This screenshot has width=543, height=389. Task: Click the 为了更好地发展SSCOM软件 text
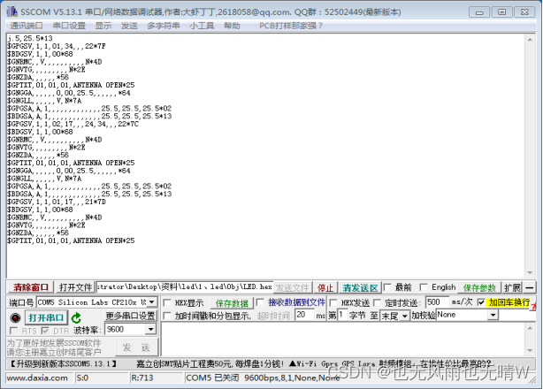click(54, 343)
